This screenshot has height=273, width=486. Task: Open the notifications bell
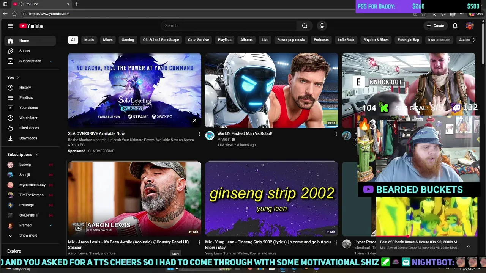(x=455, y=26)
